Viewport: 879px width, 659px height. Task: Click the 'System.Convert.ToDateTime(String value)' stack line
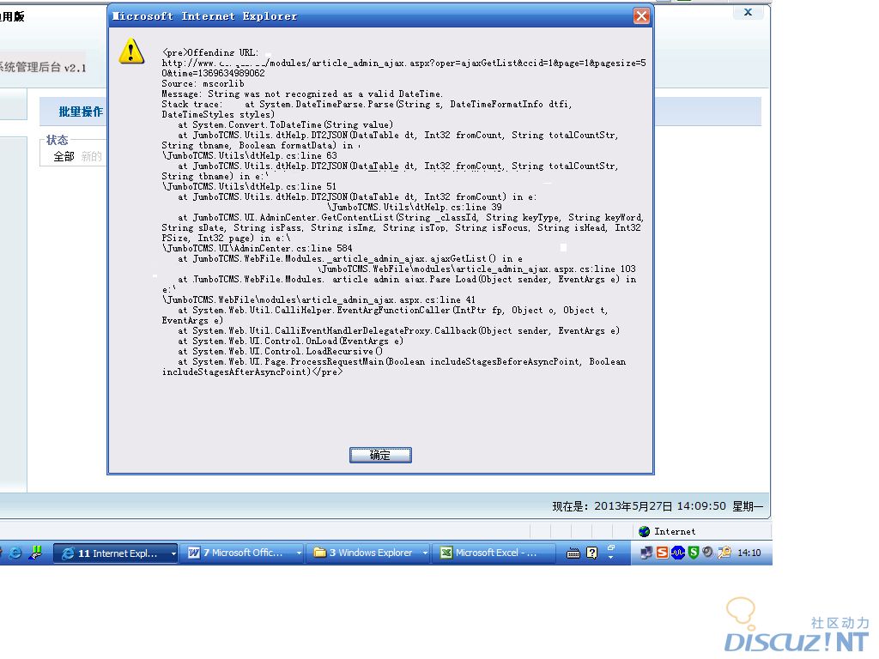tap(286, 124)
